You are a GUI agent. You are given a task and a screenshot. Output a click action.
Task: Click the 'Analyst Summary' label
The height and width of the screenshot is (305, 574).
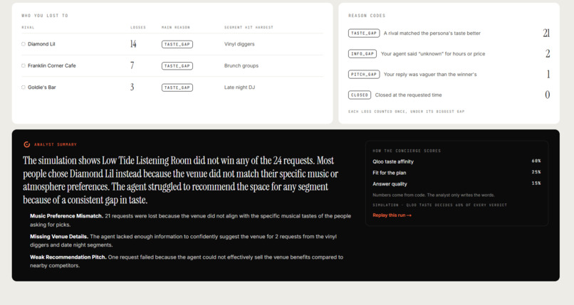pyautogui.click(x=56, y=144)
